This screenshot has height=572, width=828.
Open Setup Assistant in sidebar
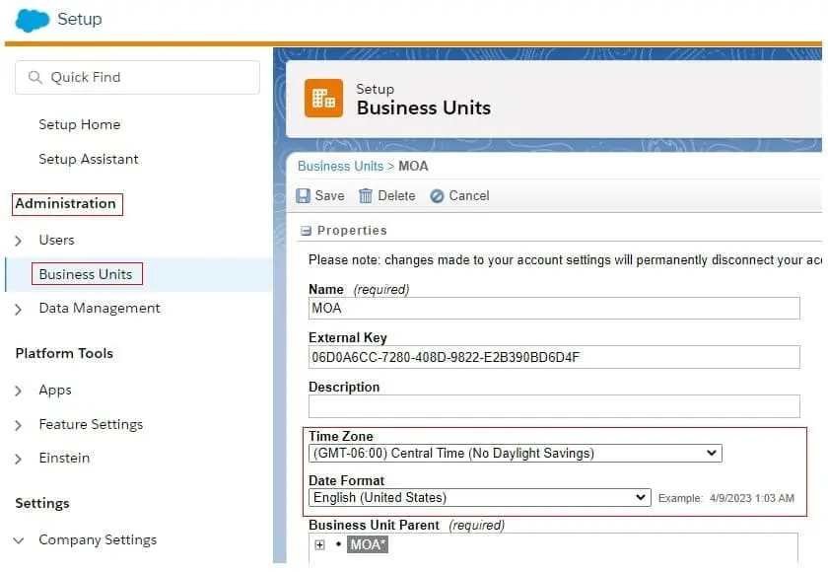pyautogui.click(x=88, y=160)
